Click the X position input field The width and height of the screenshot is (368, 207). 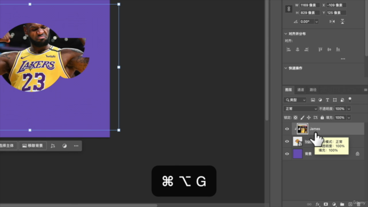click(336, 5)
